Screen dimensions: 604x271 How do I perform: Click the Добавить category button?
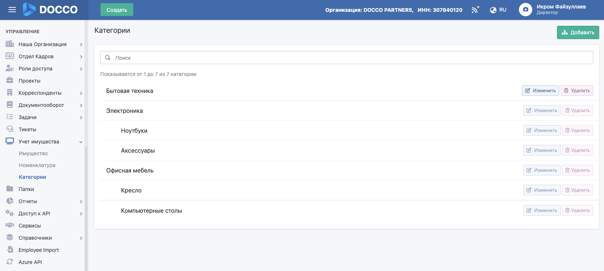(x=578, y=32)
